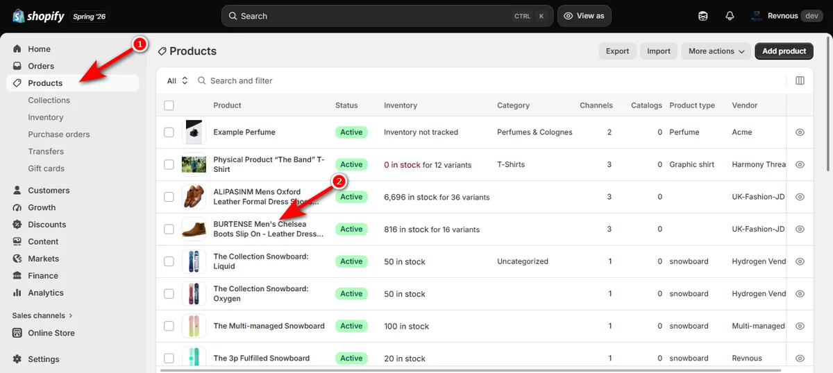
Task: Go to Collections in sidebar
Action: pos(49,101)
